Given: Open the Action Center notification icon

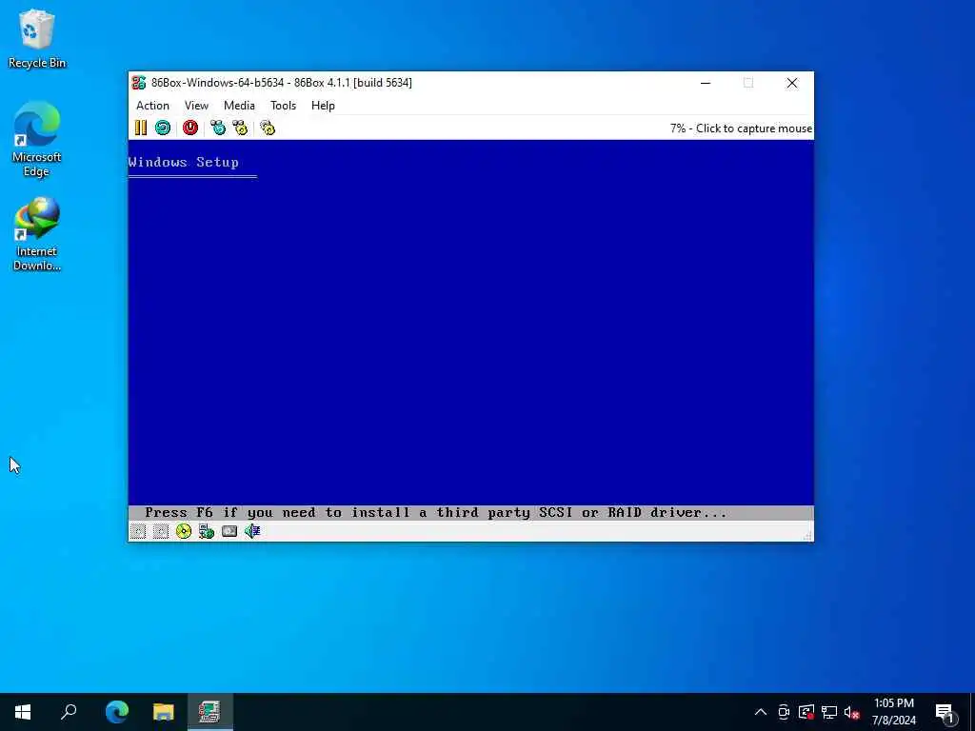Looking at the screenshot, I should click(945, 712).
